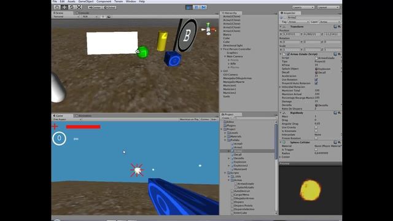This screenshot has width=393, height=221.
Task: Click the scene orientation gizmo
Action: pyautogui.click(x=209, y=29)
